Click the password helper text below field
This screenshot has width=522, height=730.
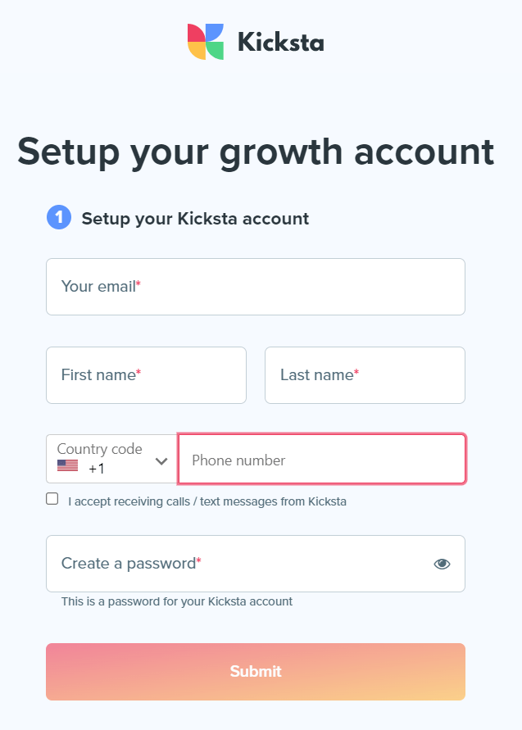(x=177, y=601)
